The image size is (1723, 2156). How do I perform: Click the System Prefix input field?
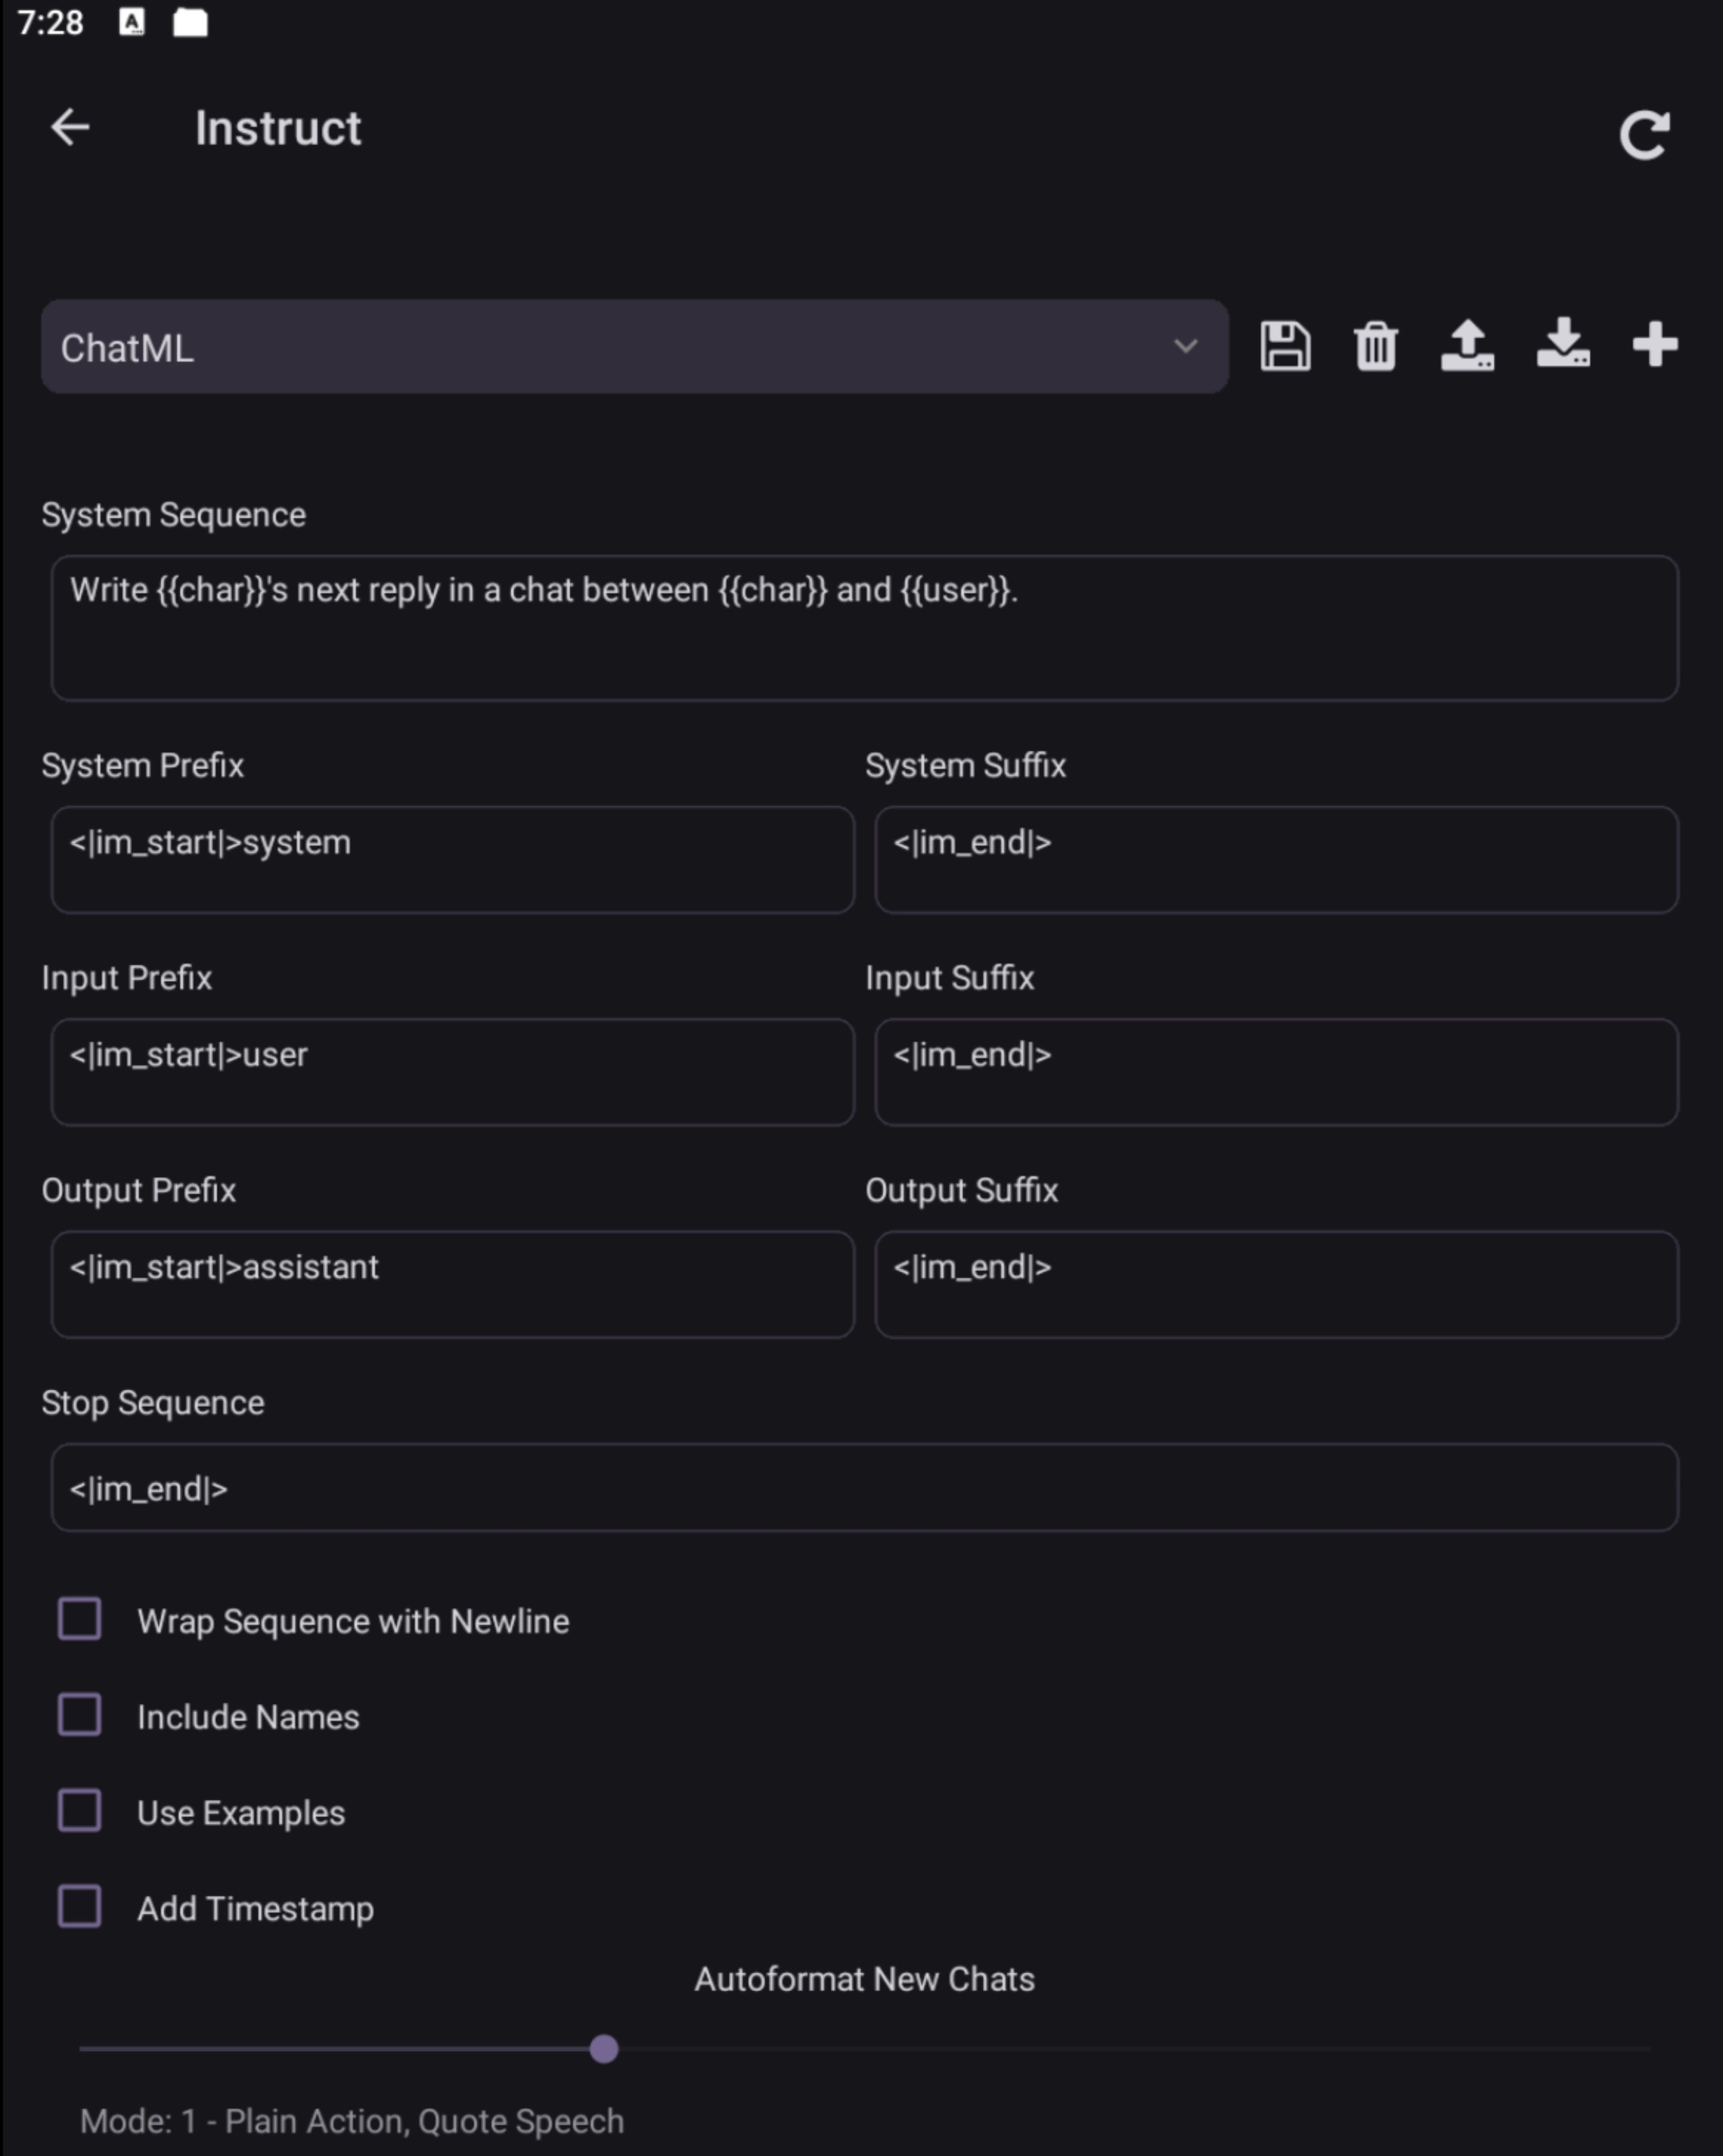[x=453, y=860]
